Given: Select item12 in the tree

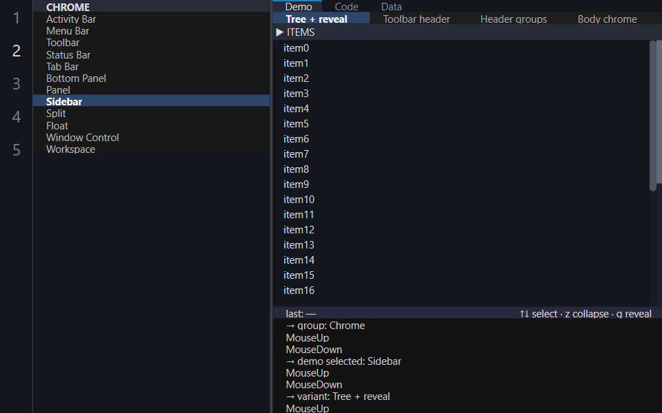Looking at the screenshot, I should coord(461,230).
